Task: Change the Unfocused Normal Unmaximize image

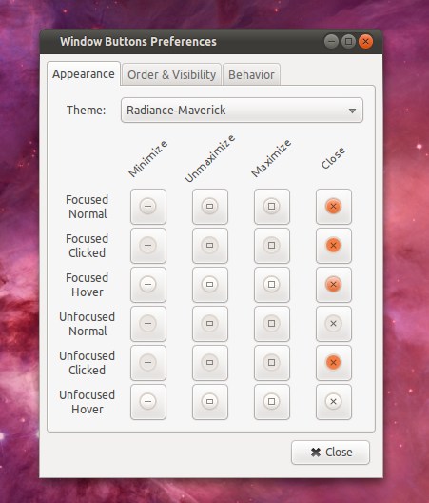Action: [x=210, y=324]
